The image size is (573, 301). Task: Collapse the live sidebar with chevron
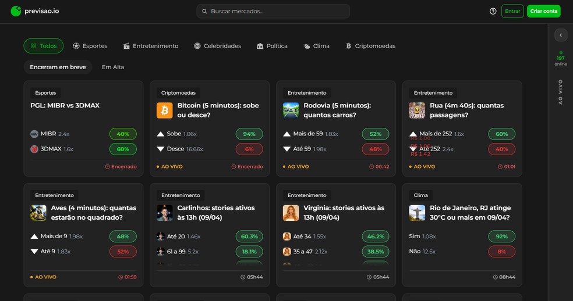(x=561, y=35)
